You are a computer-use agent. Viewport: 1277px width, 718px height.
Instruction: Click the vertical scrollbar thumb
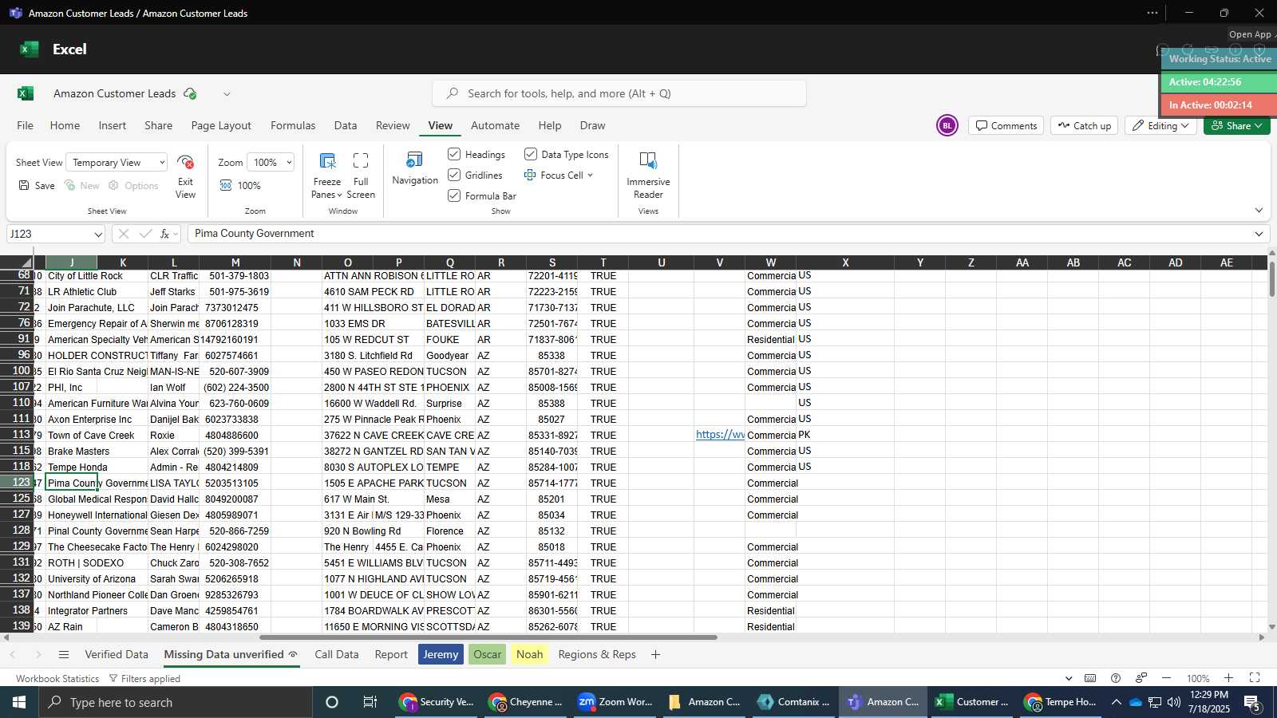[x=1271, y=279]
